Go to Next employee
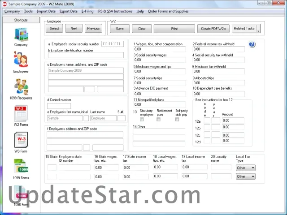 point(74,28)
